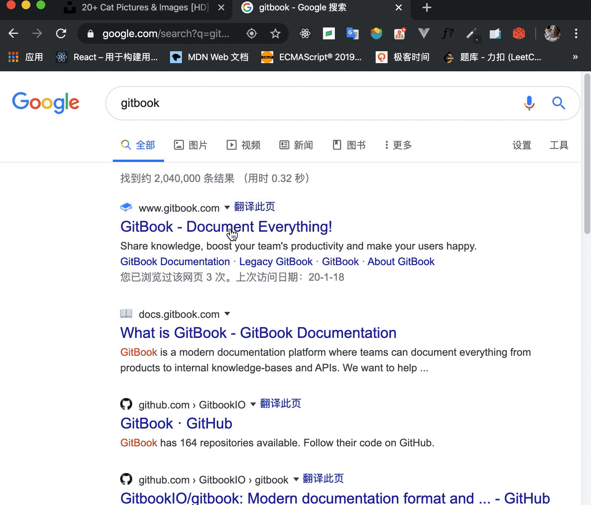This screenshot has width=591, height=505.
Task: Open the MDN Web 文档 bookmark
Action: coord(209,57)
